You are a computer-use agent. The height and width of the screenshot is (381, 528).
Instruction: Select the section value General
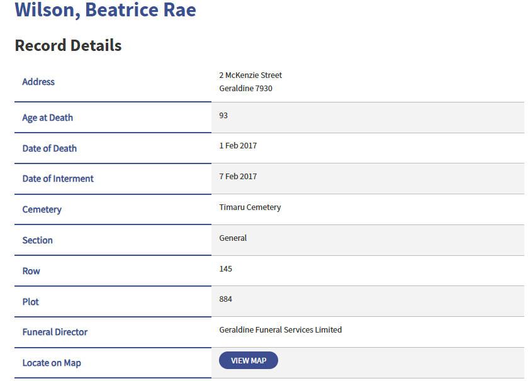(x=233, y=238)
